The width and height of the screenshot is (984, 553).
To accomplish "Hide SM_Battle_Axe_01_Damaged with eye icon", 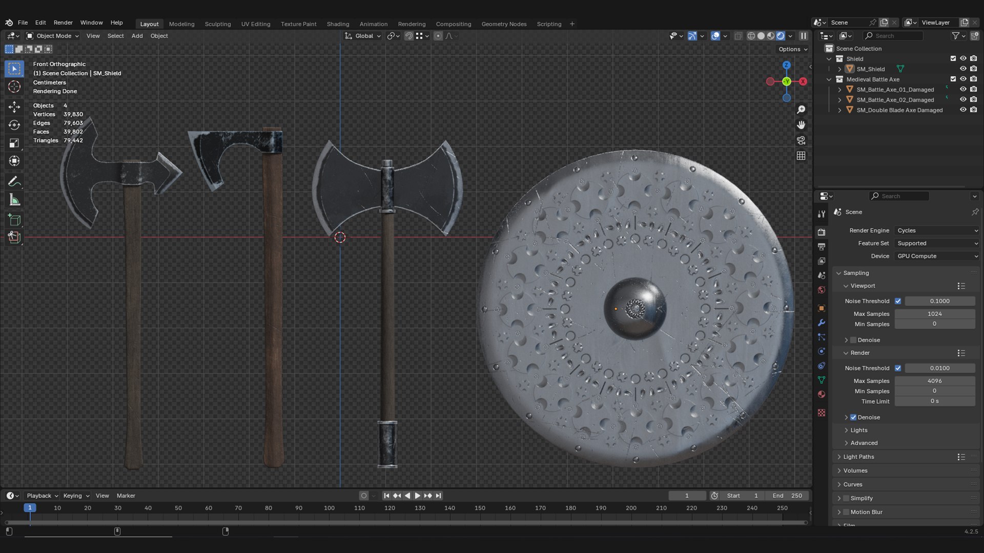I will [x=963, y=90].
